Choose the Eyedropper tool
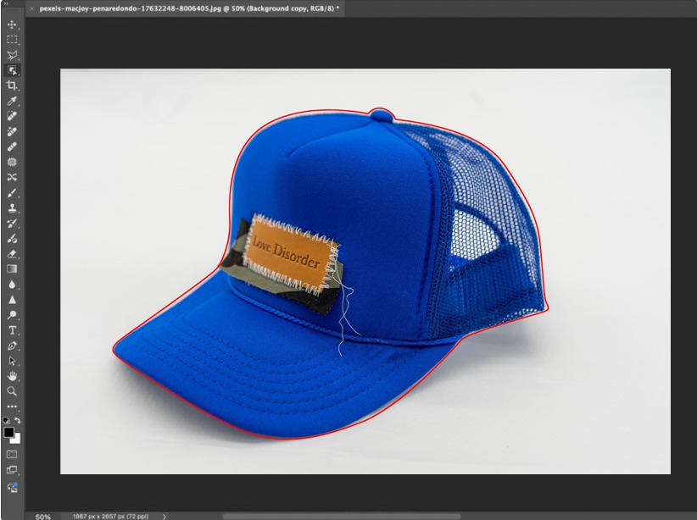Viewport: 697px width, 520px height. coord(12,101)
